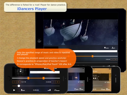The image size is (127, 95).
Task: Decrease speed with red minus on right iPhone
Action: 106,85
